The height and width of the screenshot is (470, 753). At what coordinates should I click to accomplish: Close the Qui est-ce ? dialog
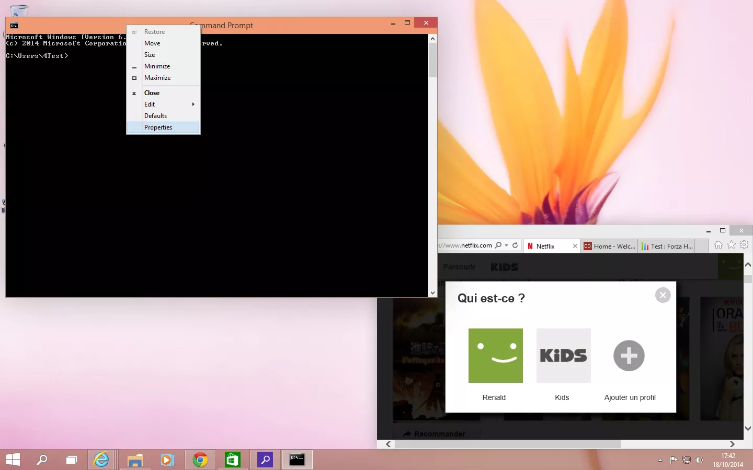[x=663, y=295]
